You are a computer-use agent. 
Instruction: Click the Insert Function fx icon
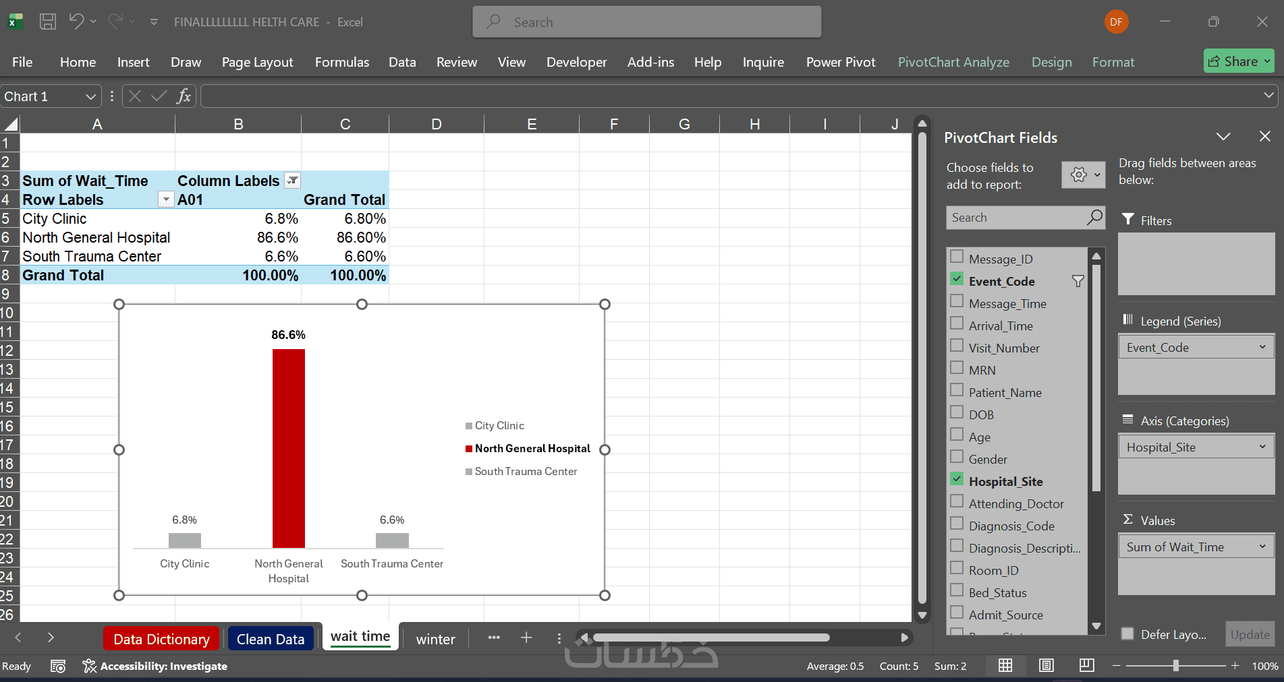(184, 96)
